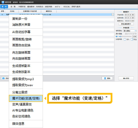The height and width of the screenshot is (128, 138).
Task: Open the 转场特效 tab
Action: [40, 7]
